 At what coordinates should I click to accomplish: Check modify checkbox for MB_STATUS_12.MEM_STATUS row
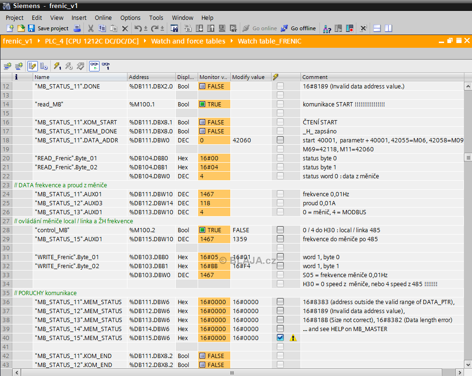[280, 311]
